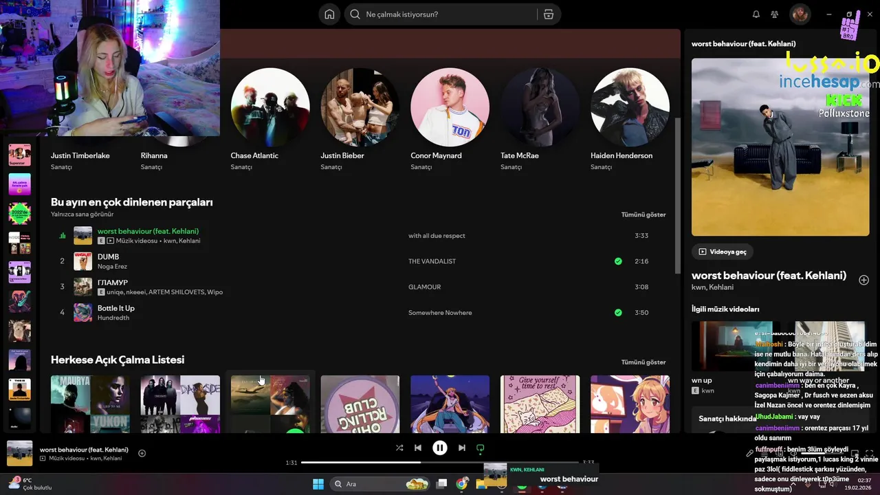
Task: Click the now-playing album cover in bottom bar
Action: pyautogui.click(x=20, y=454)
